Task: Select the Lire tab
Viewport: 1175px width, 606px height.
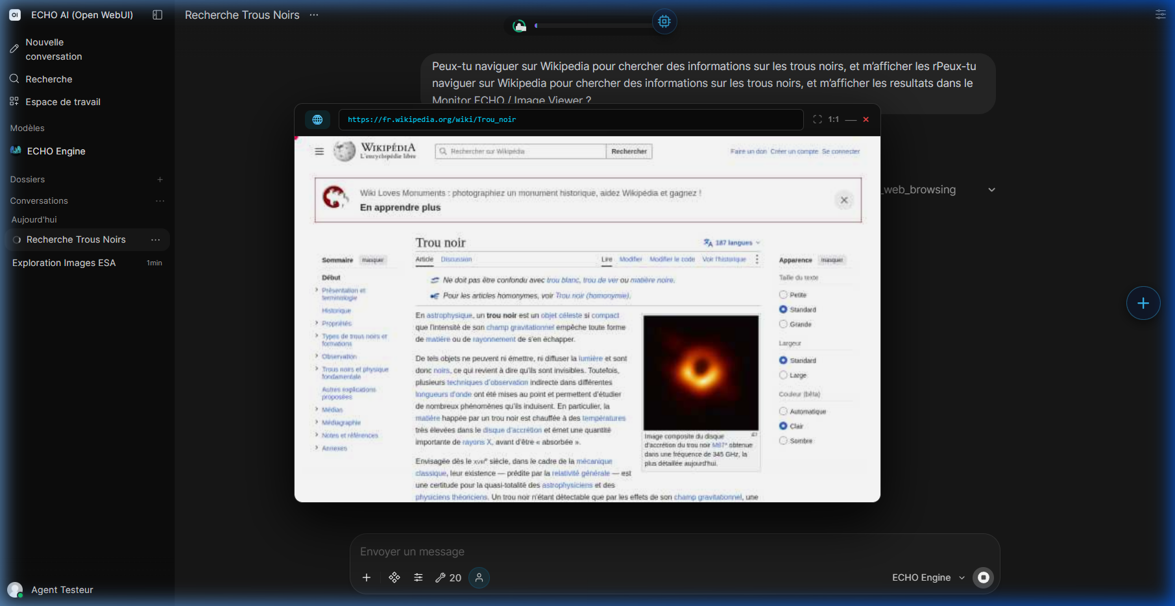Action: click(607, 260)
